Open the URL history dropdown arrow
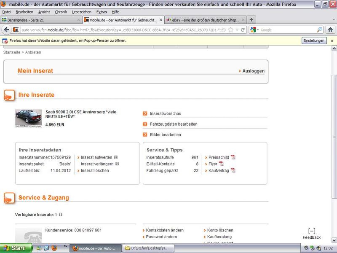This screenshot has height=253, width=337. 237,30
